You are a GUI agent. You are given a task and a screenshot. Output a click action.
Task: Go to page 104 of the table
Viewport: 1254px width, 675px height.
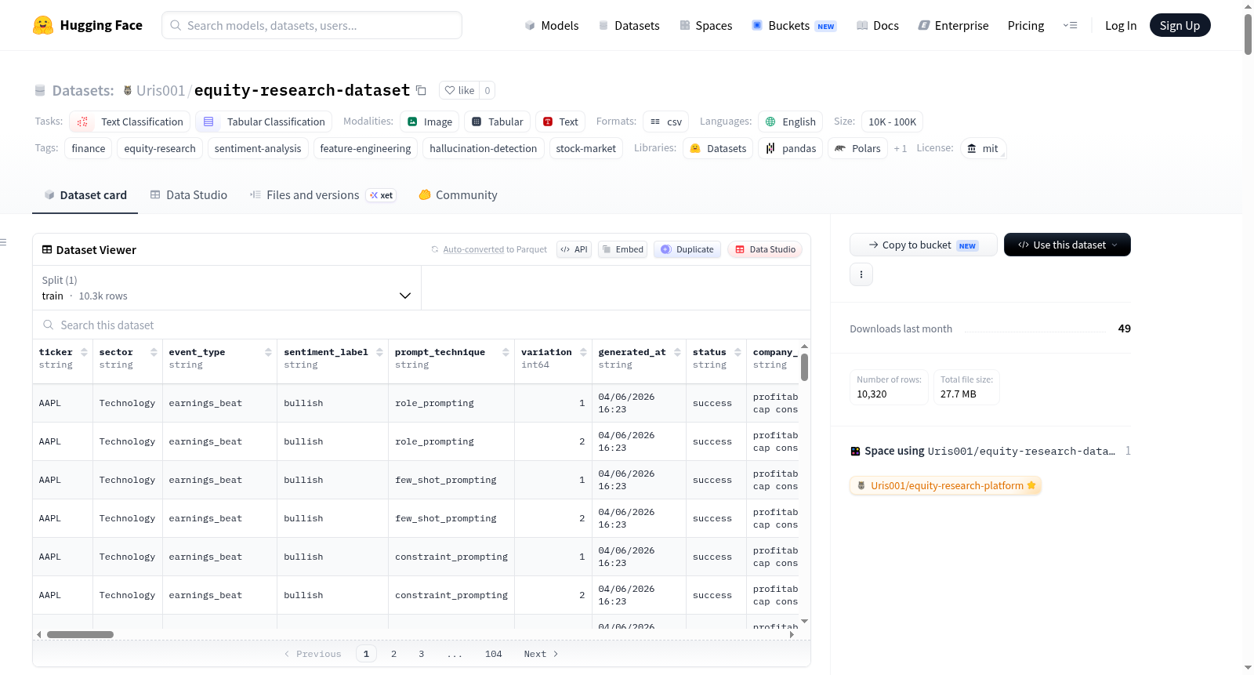point(493,654)
